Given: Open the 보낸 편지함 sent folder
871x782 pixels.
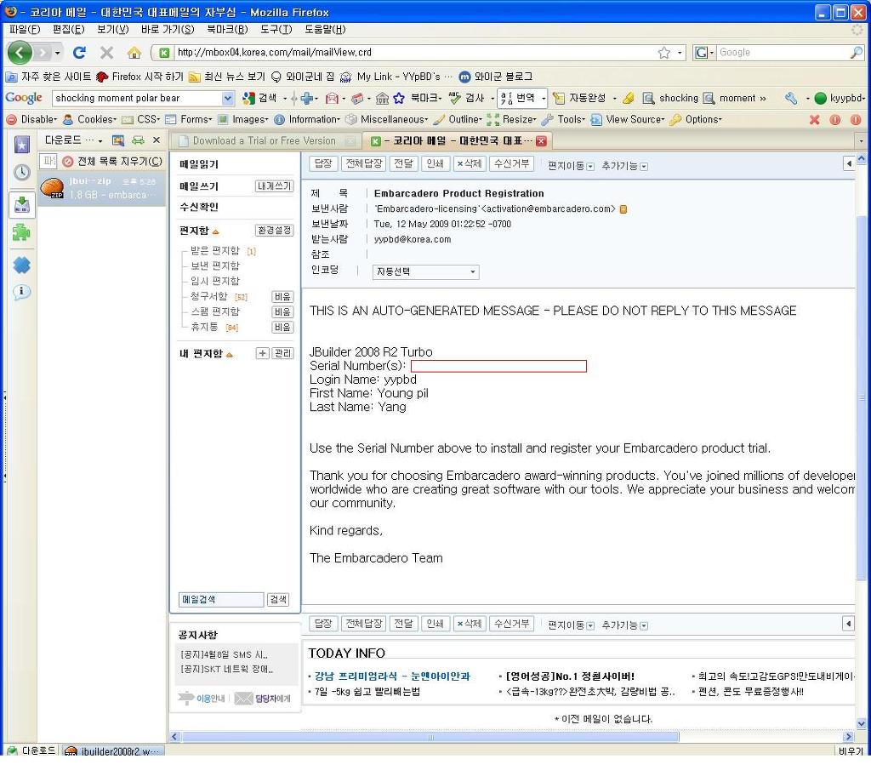Looking at the screenshot, I should (215, 265).
